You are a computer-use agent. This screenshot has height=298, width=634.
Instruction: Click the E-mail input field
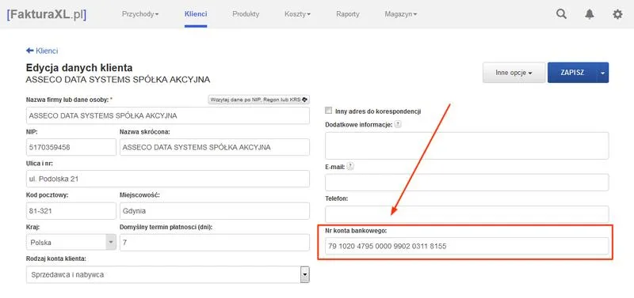467,183
